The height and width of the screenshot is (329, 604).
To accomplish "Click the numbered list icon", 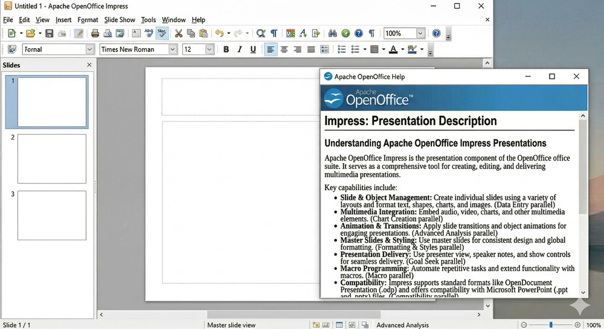I will (341, 50).
